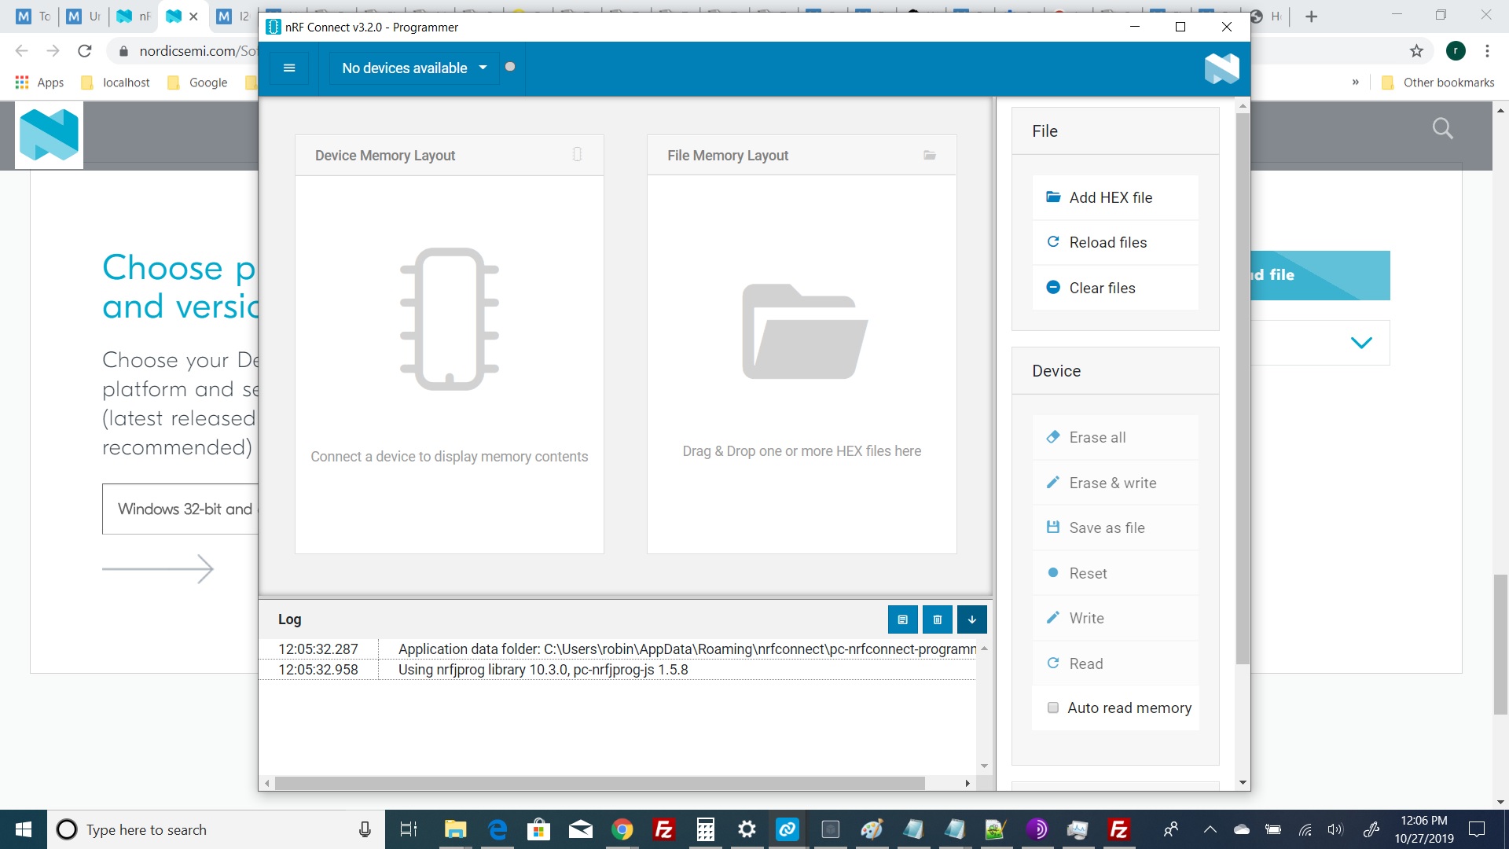Screen dimensions: 1509x849
Task: Click the right side panel vertical scrollbar
Action: point(1243,389)
